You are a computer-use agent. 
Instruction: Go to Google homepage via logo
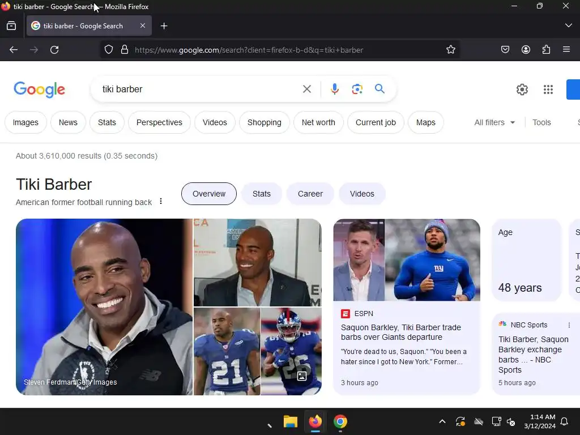coord(39,89)
